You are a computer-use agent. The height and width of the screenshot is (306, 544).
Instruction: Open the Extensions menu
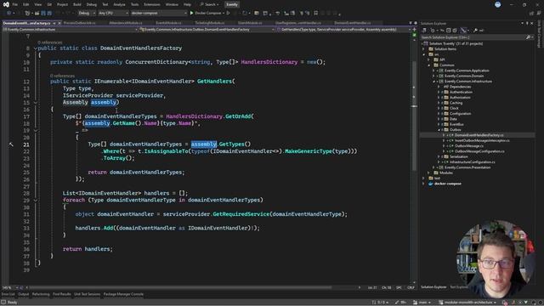[152, 4]
